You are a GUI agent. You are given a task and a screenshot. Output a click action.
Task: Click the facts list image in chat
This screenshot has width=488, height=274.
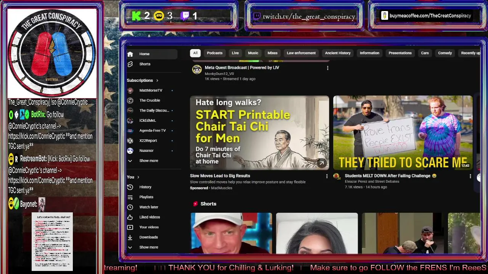point(52,242)
